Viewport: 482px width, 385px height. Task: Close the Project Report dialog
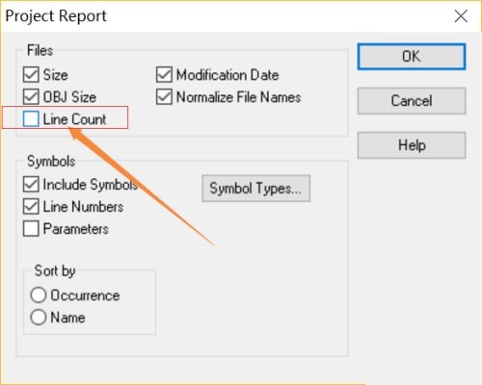[461, 16]
